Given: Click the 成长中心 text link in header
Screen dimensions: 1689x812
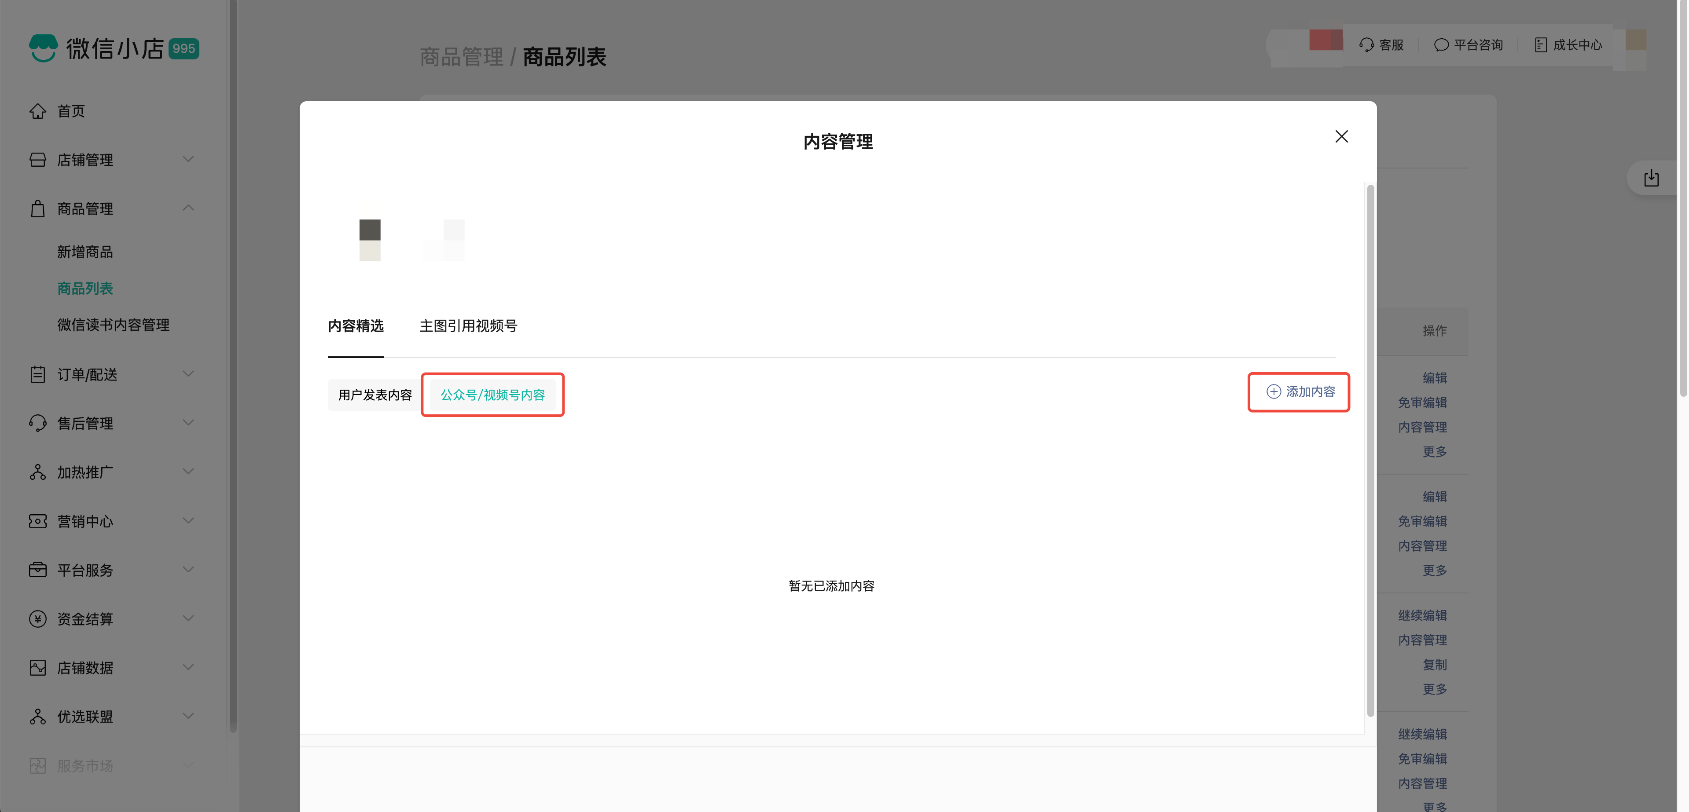Looking at the screenshot, I should (1577, 44).
